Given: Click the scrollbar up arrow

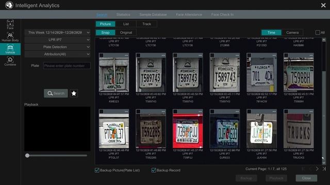Looking at the screenshot, I should (324, 40).
